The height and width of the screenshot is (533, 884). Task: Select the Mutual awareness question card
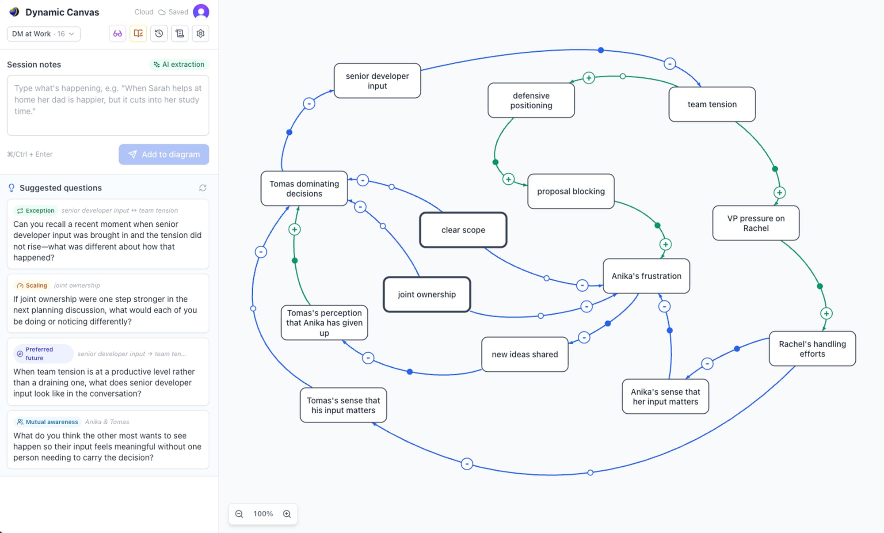(108, 440)
